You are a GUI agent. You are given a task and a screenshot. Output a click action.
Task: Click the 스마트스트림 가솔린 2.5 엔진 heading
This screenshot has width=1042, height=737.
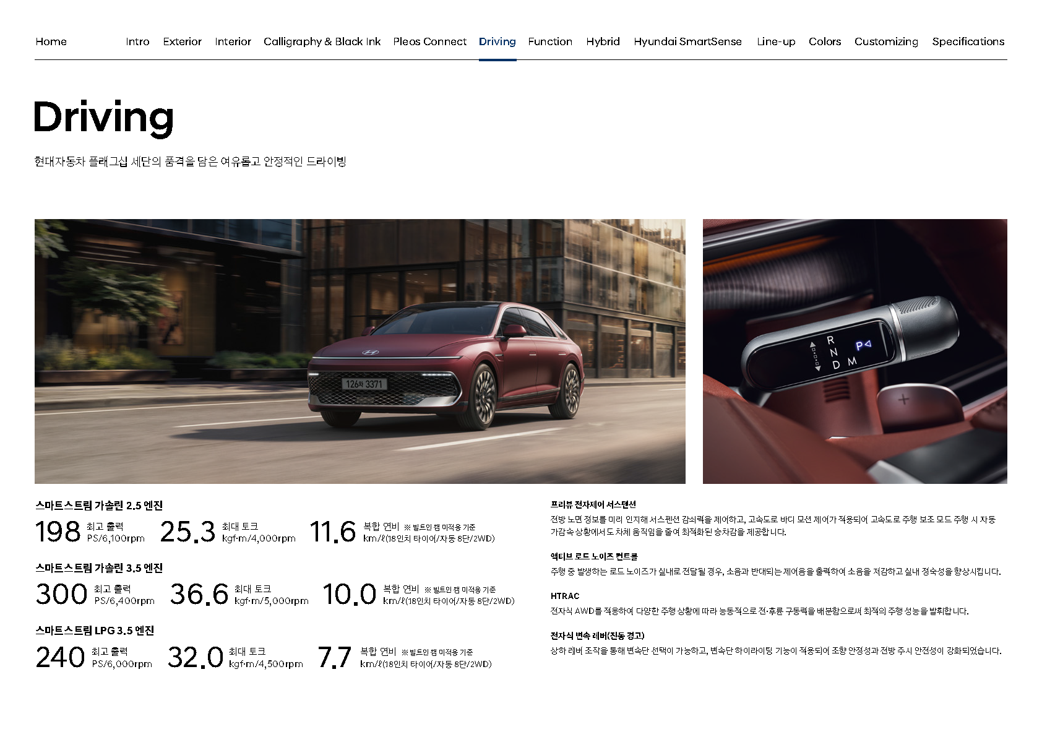coord(99,506)
